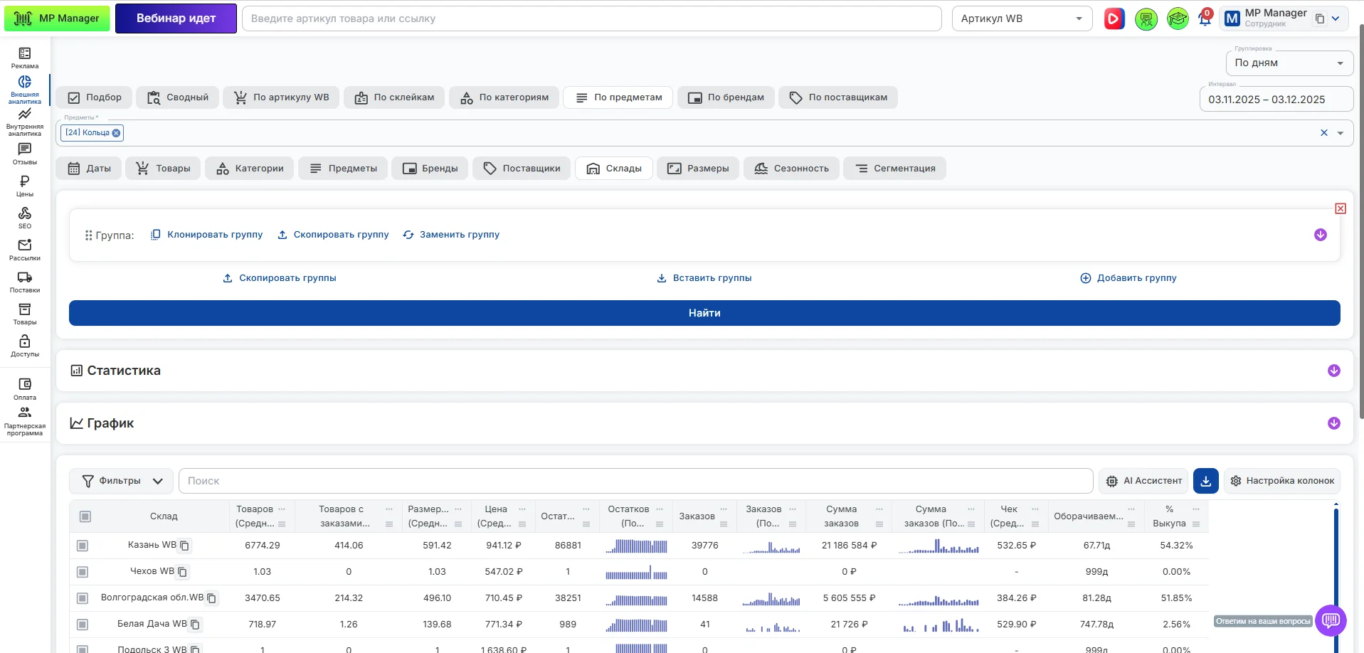This screenshot has width=1364, height=653.
Task: Copy Казань WB warehouse name icon
Action: pyautogui.click(x=185, y=546)
